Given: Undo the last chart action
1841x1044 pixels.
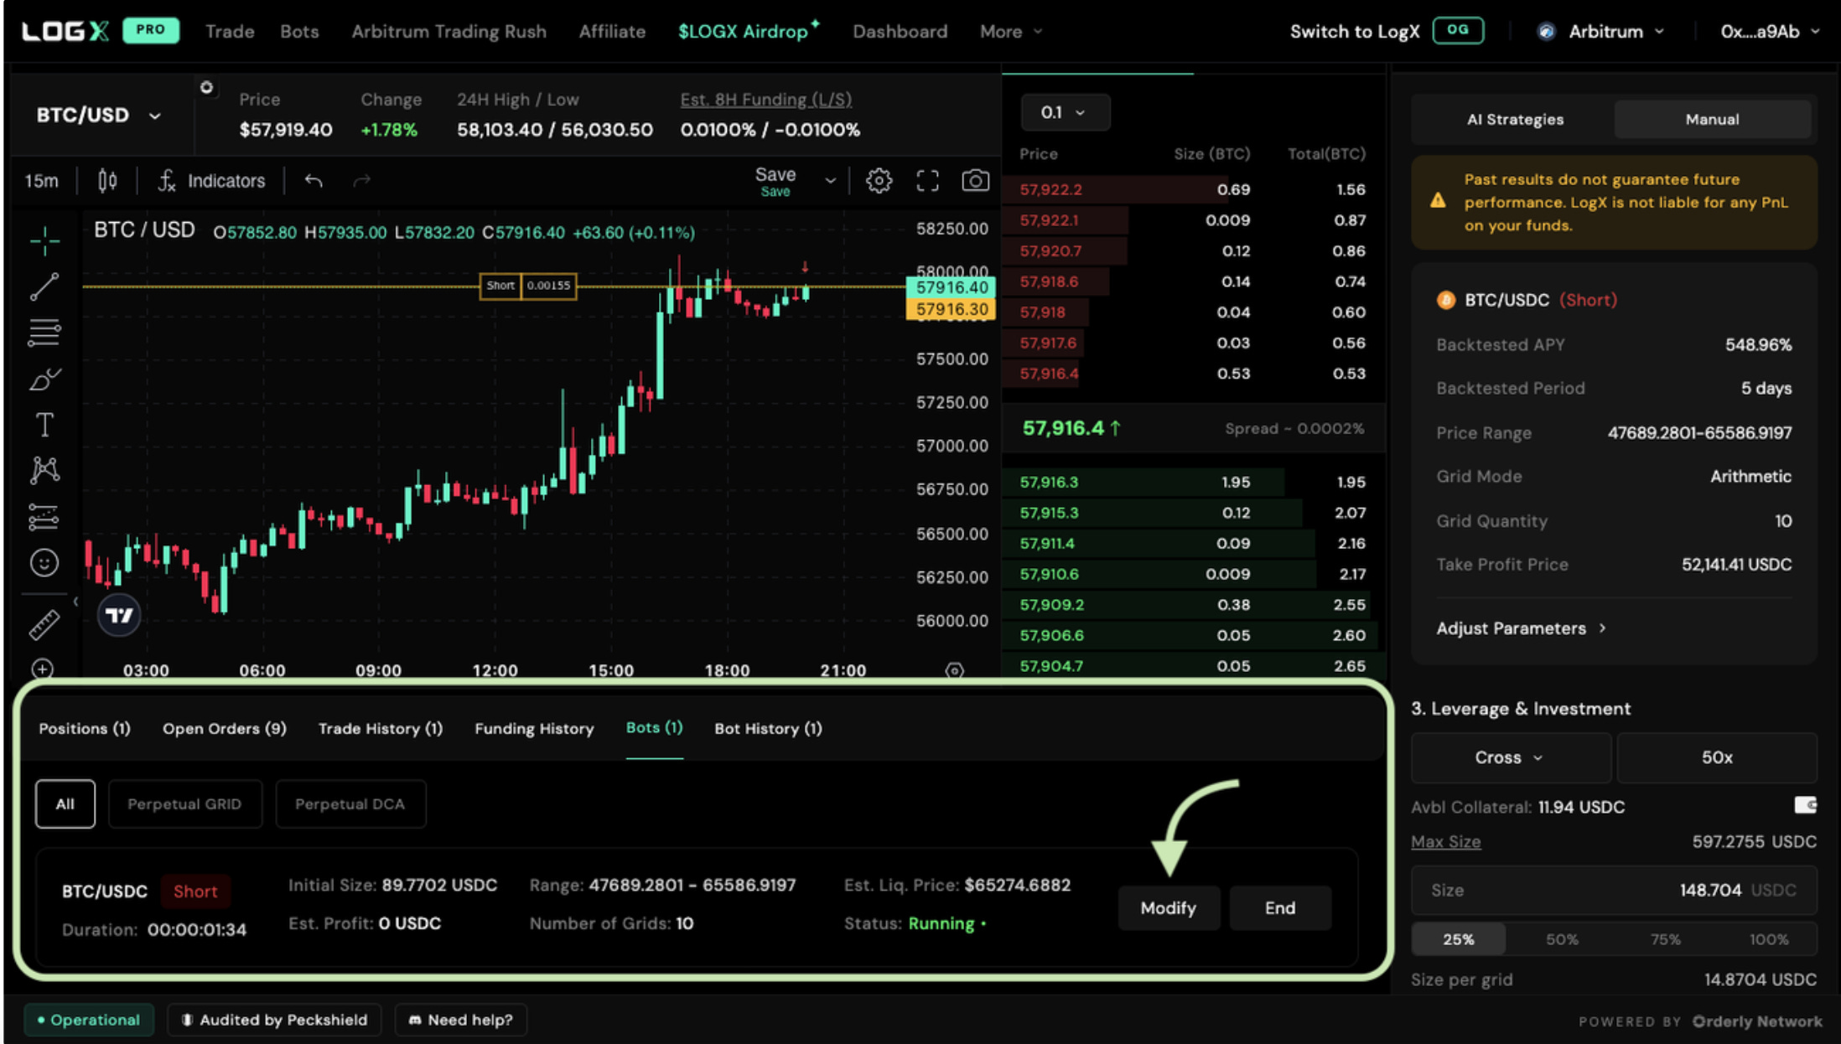Looking at the screenshot, I should coord(314,180).
